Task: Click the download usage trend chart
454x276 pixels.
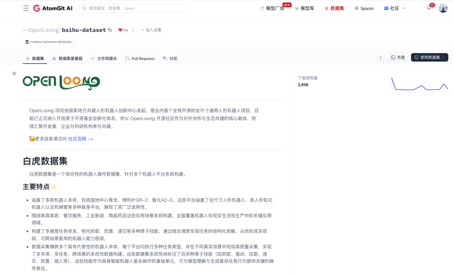Action: [420, 84]
